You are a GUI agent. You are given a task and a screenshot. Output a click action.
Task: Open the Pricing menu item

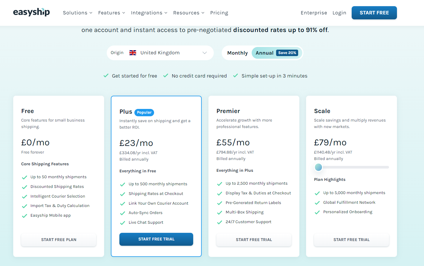click(x=219, y=13)
